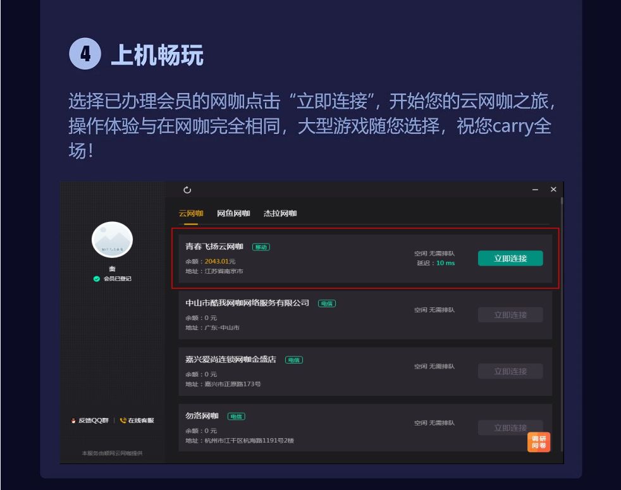This screenshot has width=621, height=490.
Task: Switch to the 网鱼网咖 tab
Action: click(x=233, y=214)
